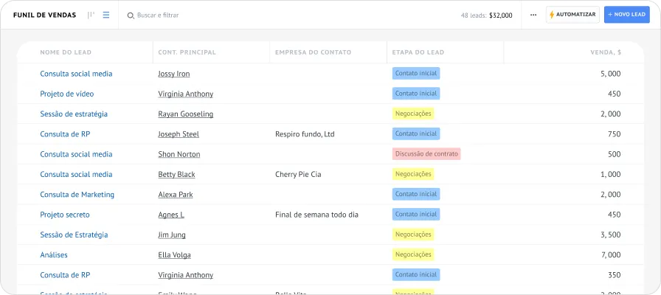Switch to pipeline kanban view icon

tap(91, 15)
